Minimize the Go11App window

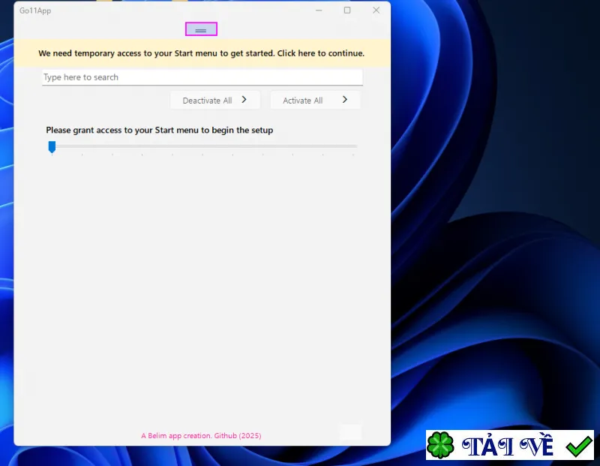coord(319,11)
